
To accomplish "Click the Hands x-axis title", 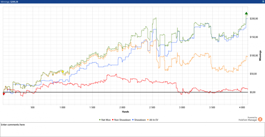I will 125,112.
